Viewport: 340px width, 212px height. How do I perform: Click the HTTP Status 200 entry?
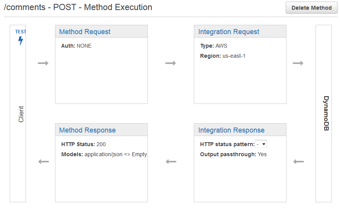(x=83, y=144)
